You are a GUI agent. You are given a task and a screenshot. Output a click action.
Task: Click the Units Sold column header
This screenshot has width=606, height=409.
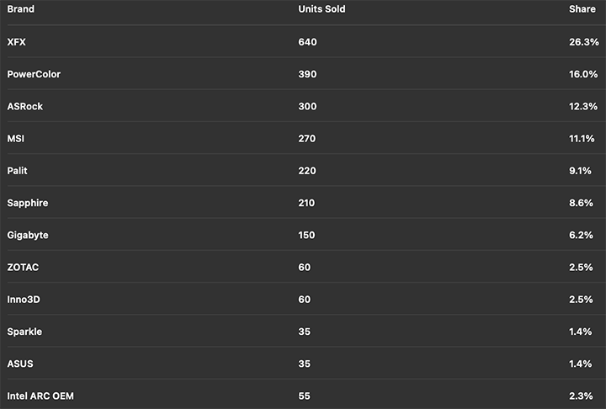322,9
